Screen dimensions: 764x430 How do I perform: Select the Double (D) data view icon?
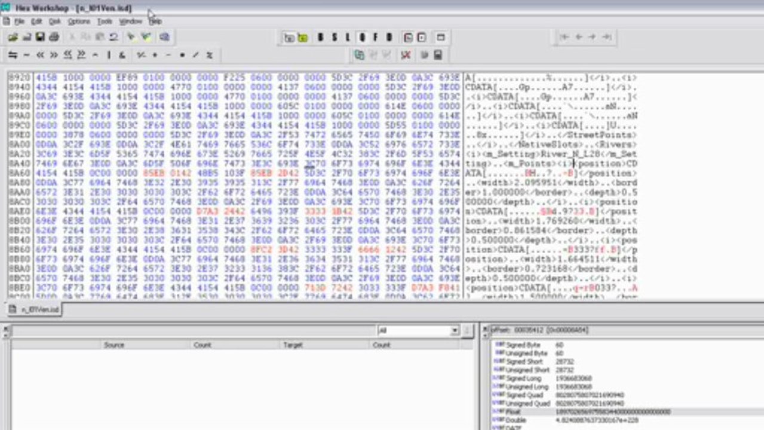[389, 38]
